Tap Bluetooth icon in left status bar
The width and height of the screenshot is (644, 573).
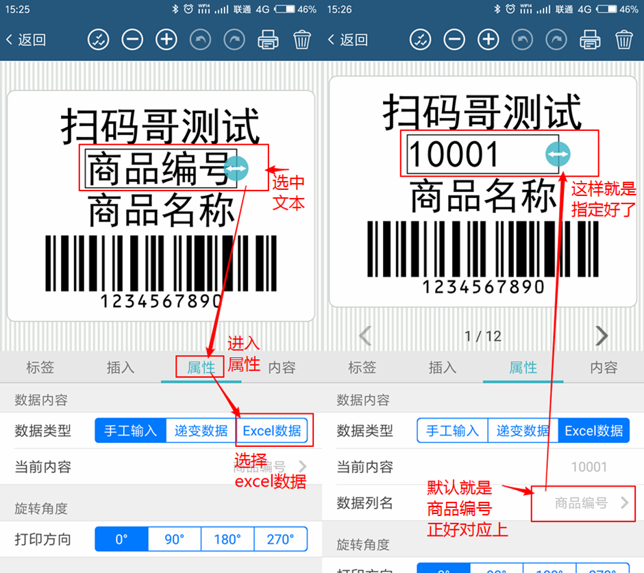(x=175, y=9)
